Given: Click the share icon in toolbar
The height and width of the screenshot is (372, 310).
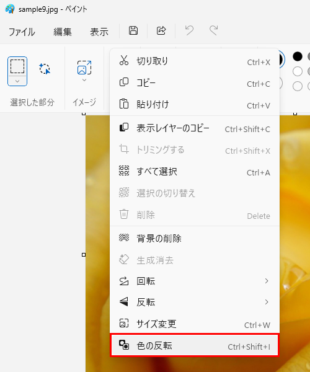Looking at the screenshot, I should (x=161, y=30).
